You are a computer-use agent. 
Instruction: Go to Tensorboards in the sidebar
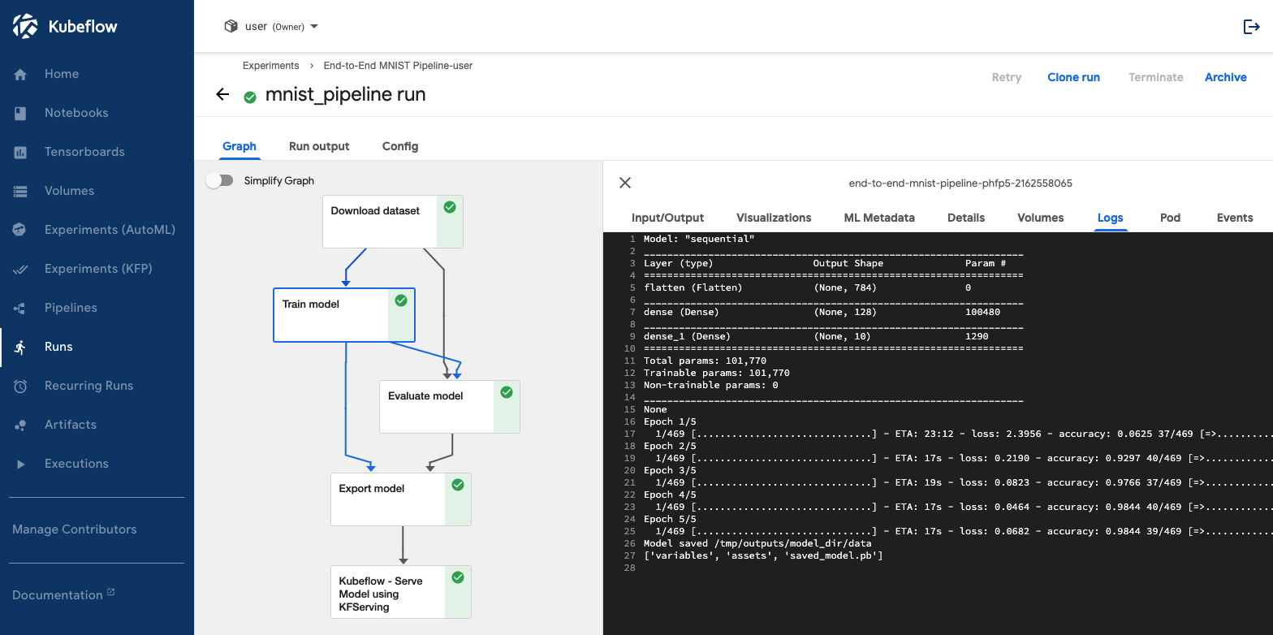(97, 152)
